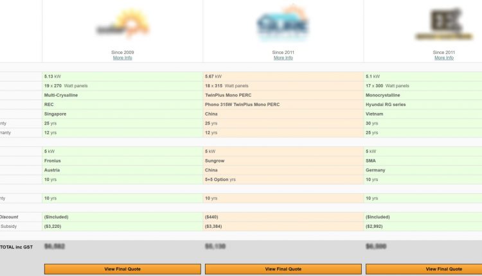Click the REC panel brand cell
The width and height of the screenshot is (482, 276).
coord(122,105)
